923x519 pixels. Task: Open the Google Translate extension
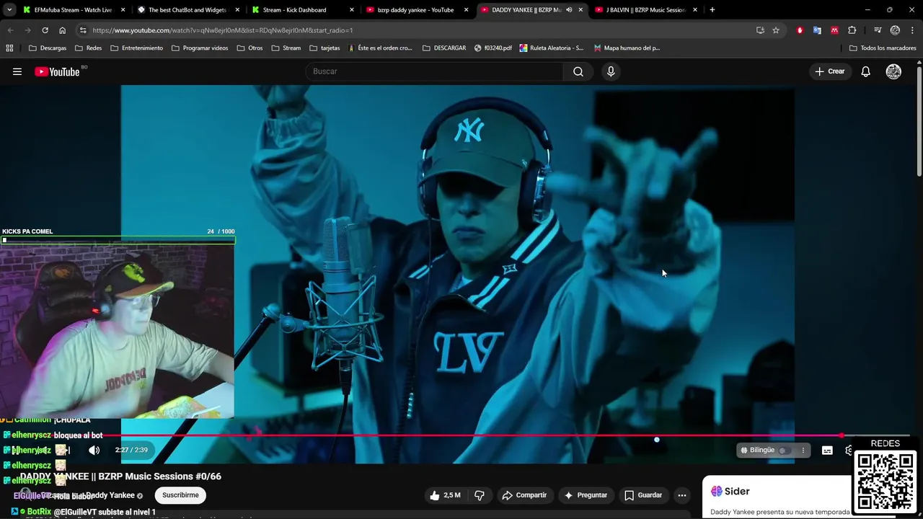click(817, 30)
